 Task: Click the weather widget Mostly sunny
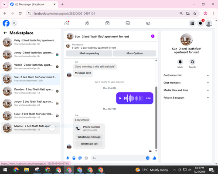pyautogui.click(x=152, y=170)
